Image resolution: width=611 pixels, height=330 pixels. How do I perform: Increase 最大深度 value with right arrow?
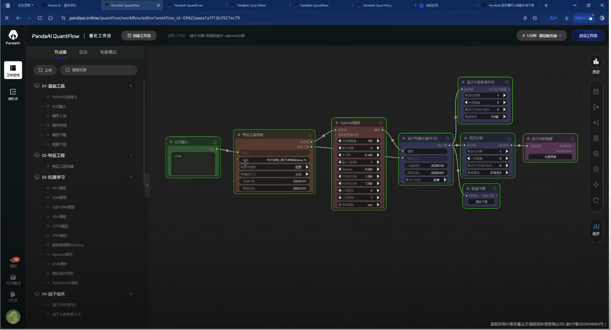click(378, 148)
